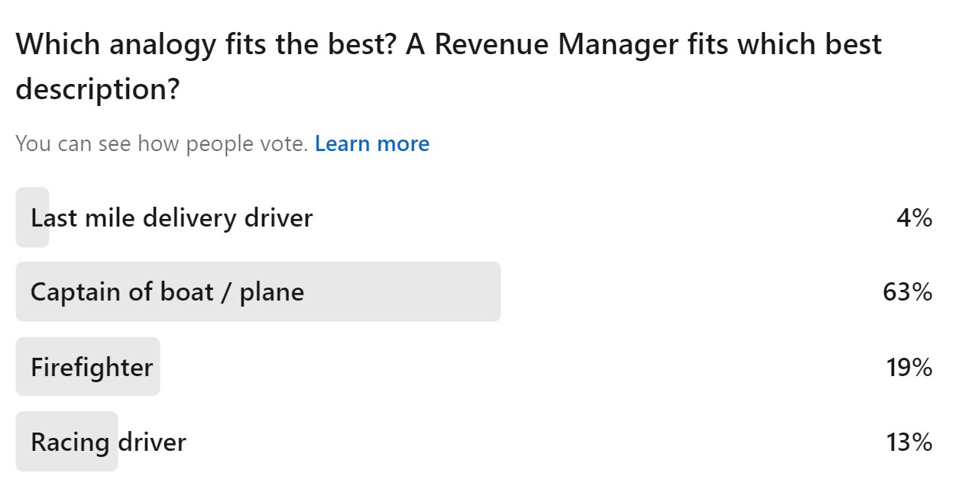Choose the "Captain of boat / plane" option text

click(x=167, y=291)
